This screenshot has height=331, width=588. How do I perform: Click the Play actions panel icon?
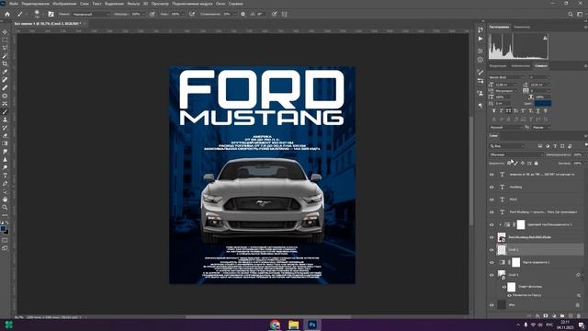click(x=481, y=39)
